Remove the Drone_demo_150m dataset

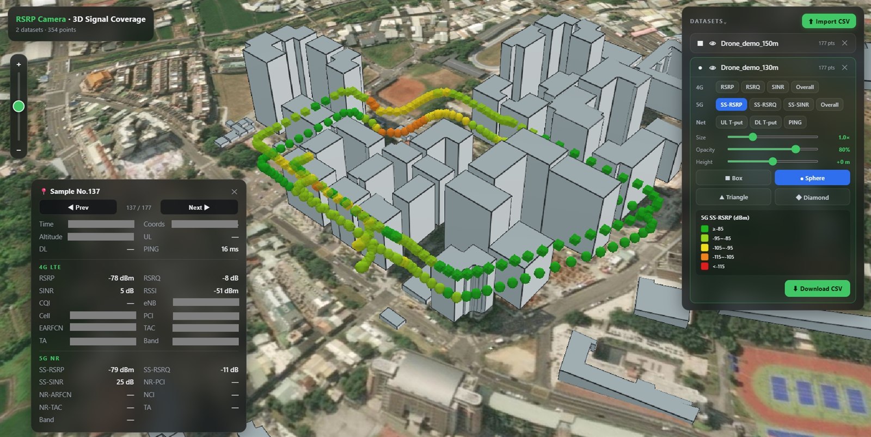[x=844, y=43]
